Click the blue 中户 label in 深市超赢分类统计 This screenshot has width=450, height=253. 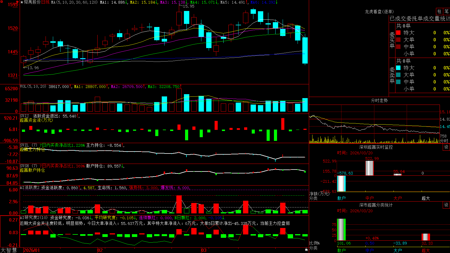pyautogui.click(x=370, y=250)
